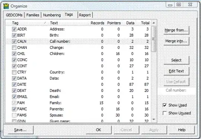Toggle the CALN tag checkbox

(14, 42)
